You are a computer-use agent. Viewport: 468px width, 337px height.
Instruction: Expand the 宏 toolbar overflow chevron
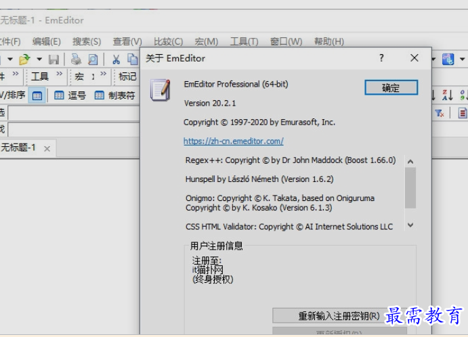click(x=103, y=73)
